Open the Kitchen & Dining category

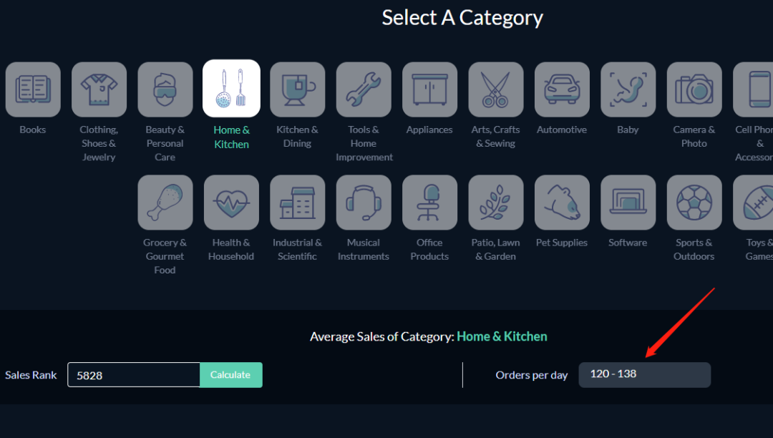click(x=298, y=89)
